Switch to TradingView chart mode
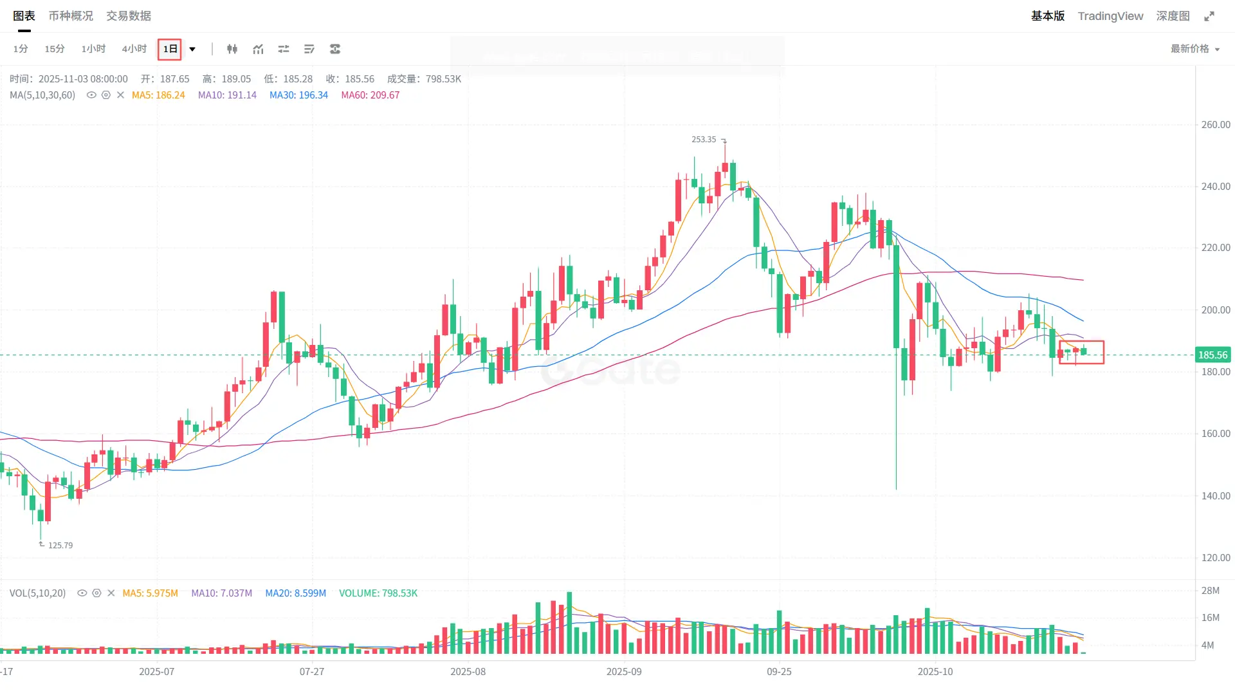 click(x=1110, y=16)
